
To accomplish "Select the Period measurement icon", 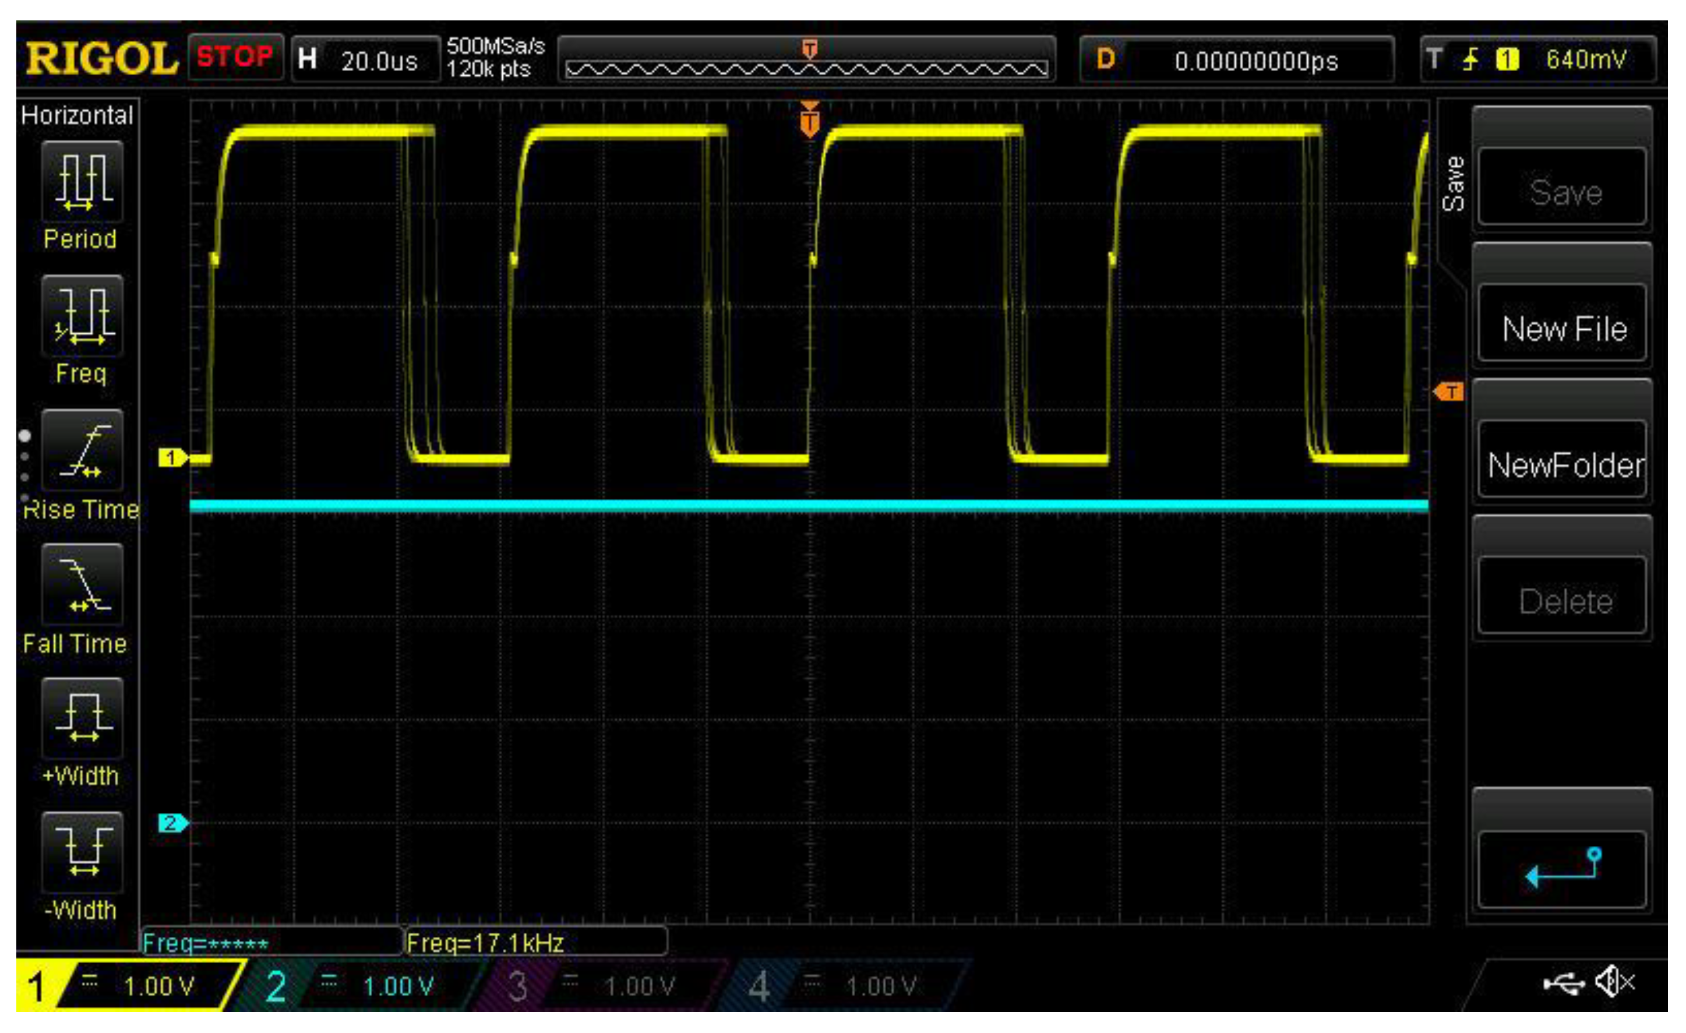I will tap(82, 183).
